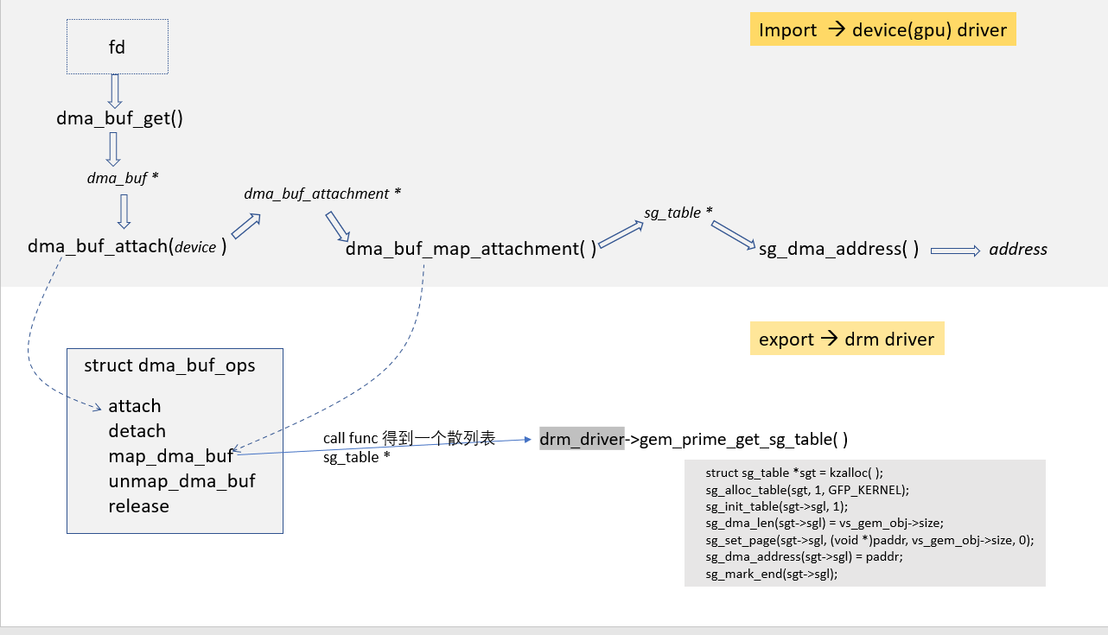The width and height of the screenshot is (1108, 635).
Task: Click code line "sg_alloc_table(sgt, 1, GFP_KERNEL);"
Action: point(806,489)
